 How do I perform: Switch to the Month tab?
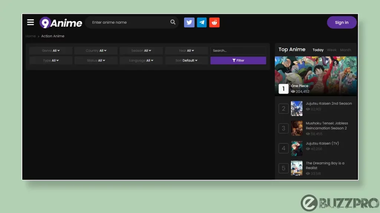(345, 50)
